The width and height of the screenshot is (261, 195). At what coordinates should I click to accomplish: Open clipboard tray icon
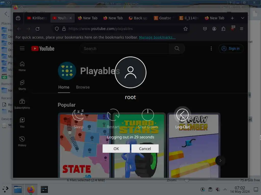pos(210,189)
